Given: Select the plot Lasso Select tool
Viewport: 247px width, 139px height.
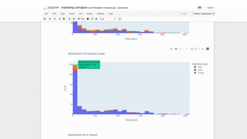Looking at the screenshot, I should [x=187, y=49].
